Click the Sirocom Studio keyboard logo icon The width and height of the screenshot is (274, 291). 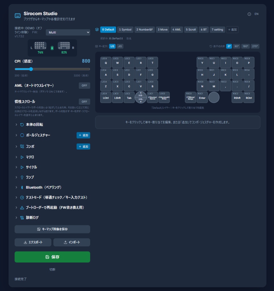18,16
